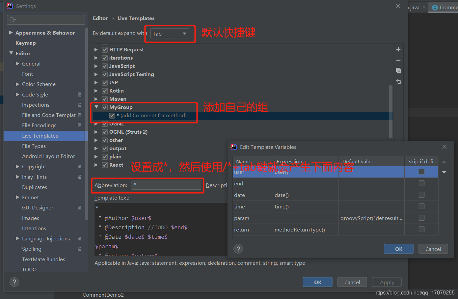The width and height of the screenshot is (458, 299).
Task: Click the help icon in Edit Template Variables
Action: coord(238,249)
